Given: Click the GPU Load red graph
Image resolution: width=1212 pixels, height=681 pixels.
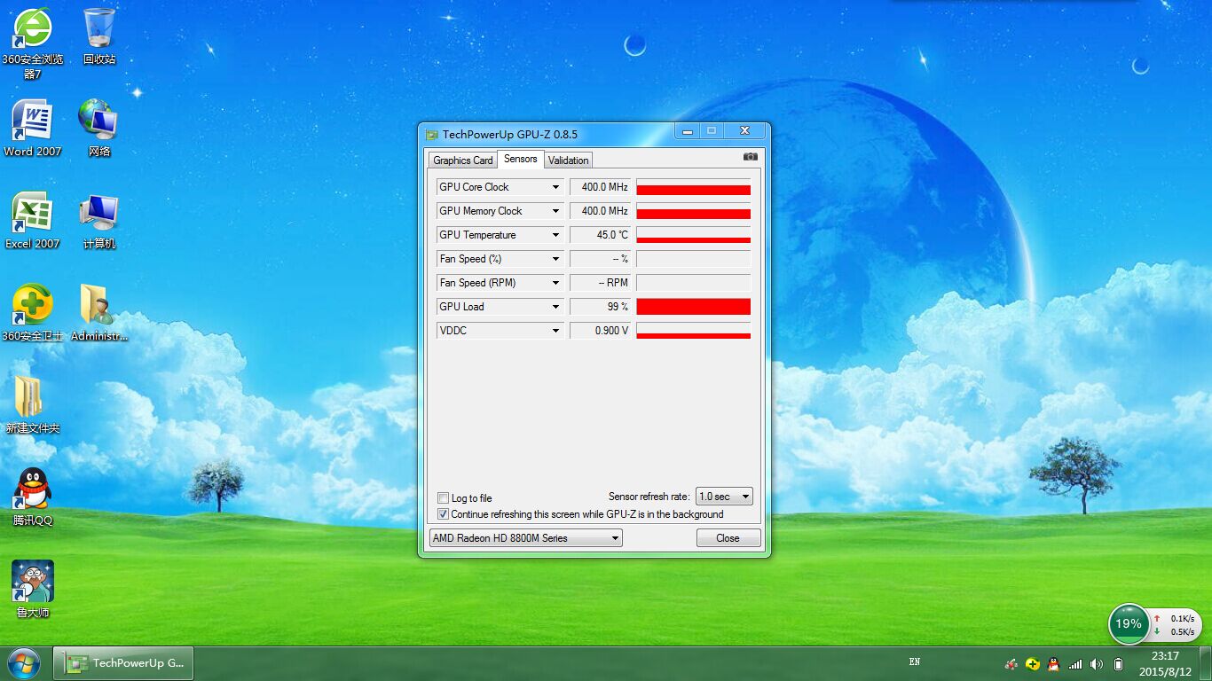Looking at the screenshot, I should [694, 307].
